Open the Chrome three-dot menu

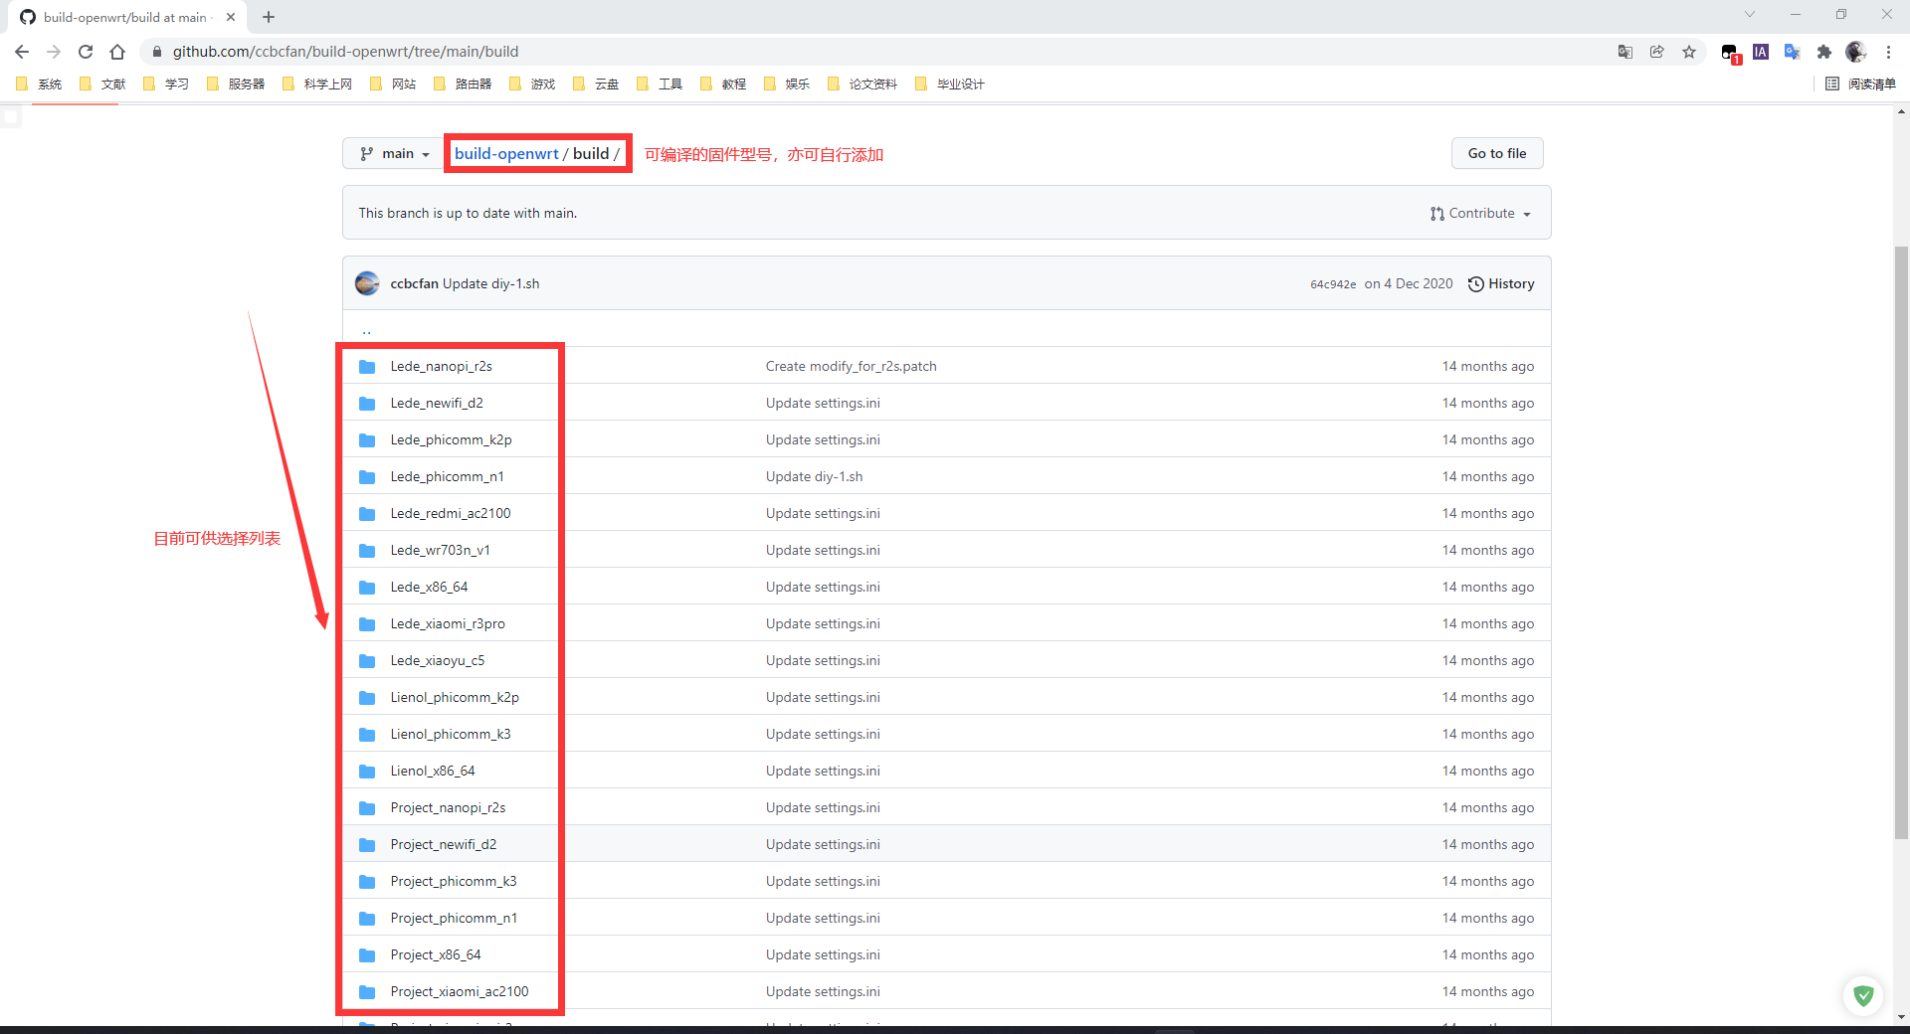point(1888,52)
